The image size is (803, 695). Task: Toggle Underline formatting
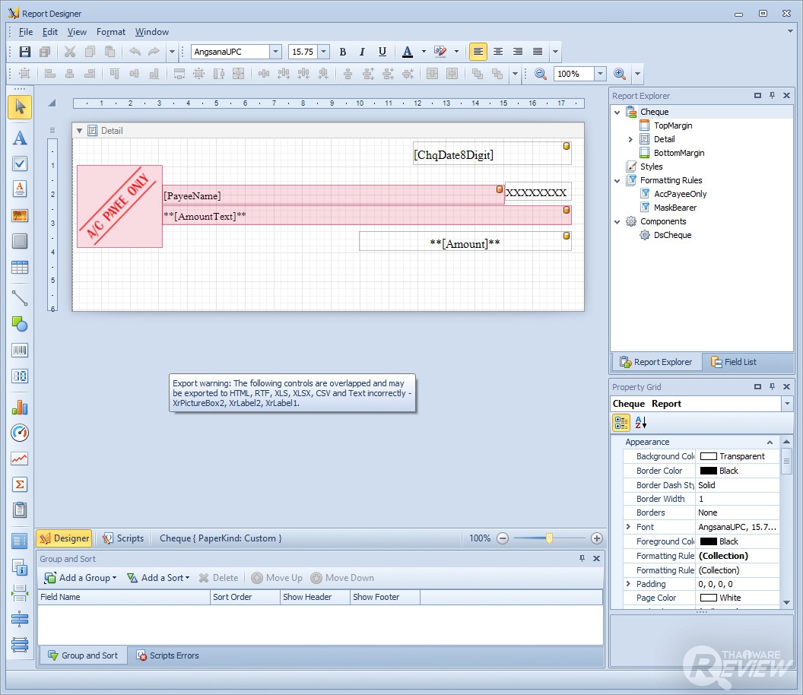382,52
